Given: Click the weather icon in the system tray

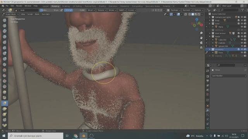Looking at the screenshot, I should [x=188, y=136].
